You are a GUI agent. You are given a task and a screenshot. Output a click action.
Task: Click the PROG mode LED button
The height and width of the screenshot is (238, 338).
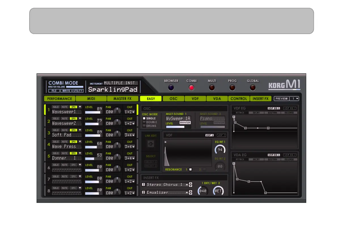point(232,88)
